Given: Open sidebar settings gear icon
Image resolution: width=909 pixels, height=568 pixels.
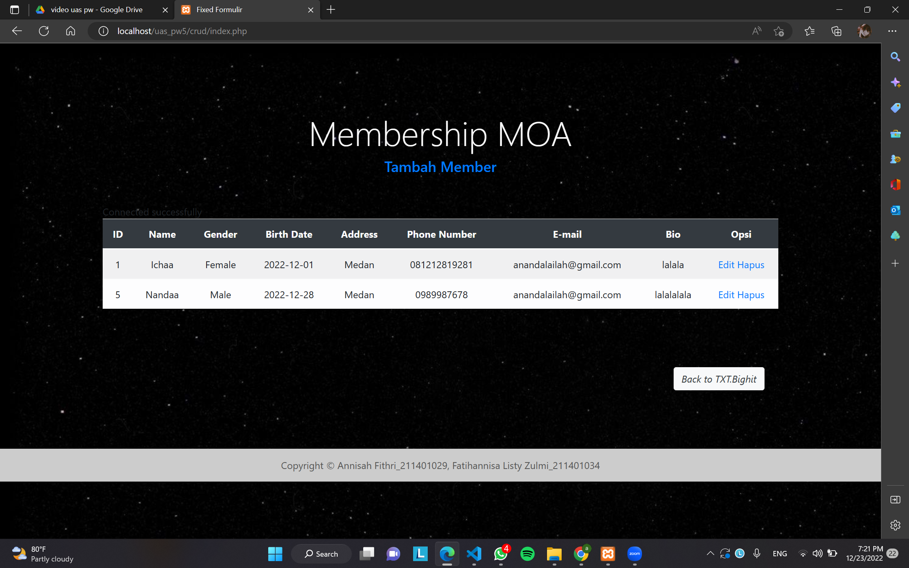Looking at the screenshot, I should (895, 525).
